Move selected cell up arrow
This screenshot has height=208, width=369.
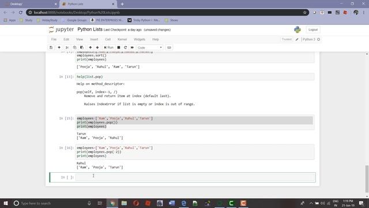click(x=90, y=47)
